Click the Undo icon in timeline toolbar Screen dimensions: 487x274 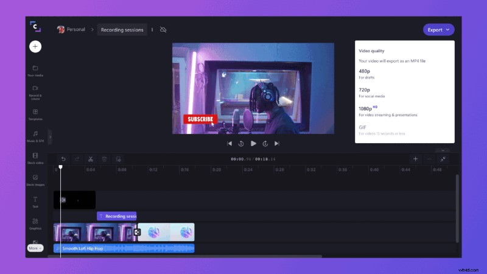63,159
